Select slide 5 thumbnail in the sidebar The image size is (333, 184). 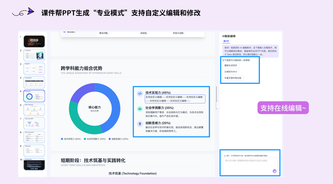[x=34, y=96]
